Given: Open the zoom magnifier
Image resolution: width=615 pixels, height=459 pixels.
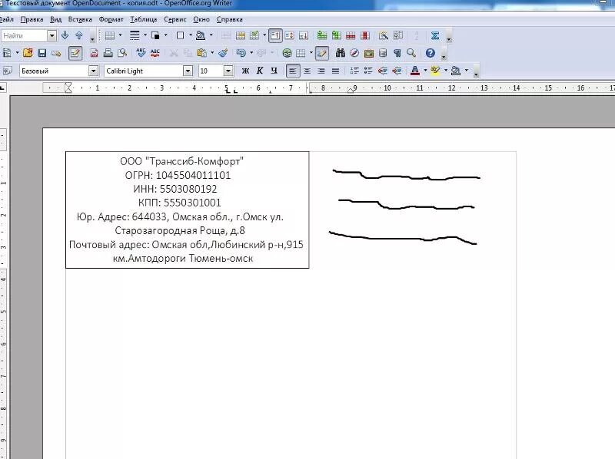Looking at the screenshot, I should [411, 53].
